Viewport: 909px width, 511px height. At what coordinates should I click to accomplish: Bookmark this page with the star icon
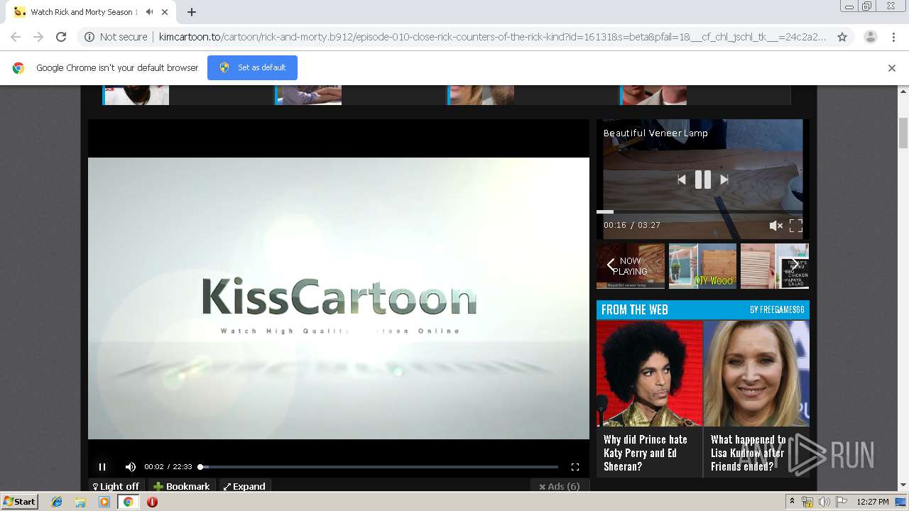(x=842, y=37)
